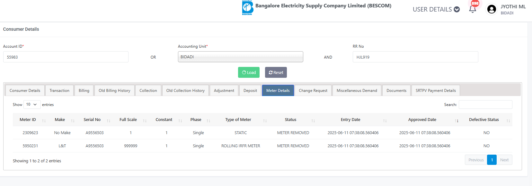Screen dimensions: 532x186
Task: Go to the Next page of entries
Action: 504,160
